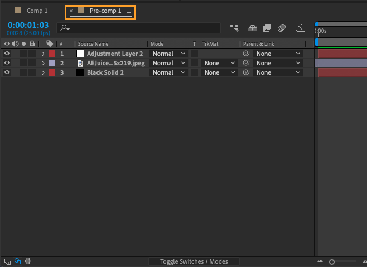Click the Layer Switches pane icon at bottom left
The height and width of the screenshot is (267, 367).
pyautogui.click(x=7, y=261)
